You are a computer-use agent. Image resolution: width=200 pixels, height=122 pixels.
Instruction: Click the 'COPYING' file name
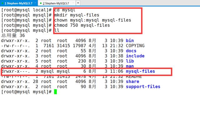tap(135, 46)
